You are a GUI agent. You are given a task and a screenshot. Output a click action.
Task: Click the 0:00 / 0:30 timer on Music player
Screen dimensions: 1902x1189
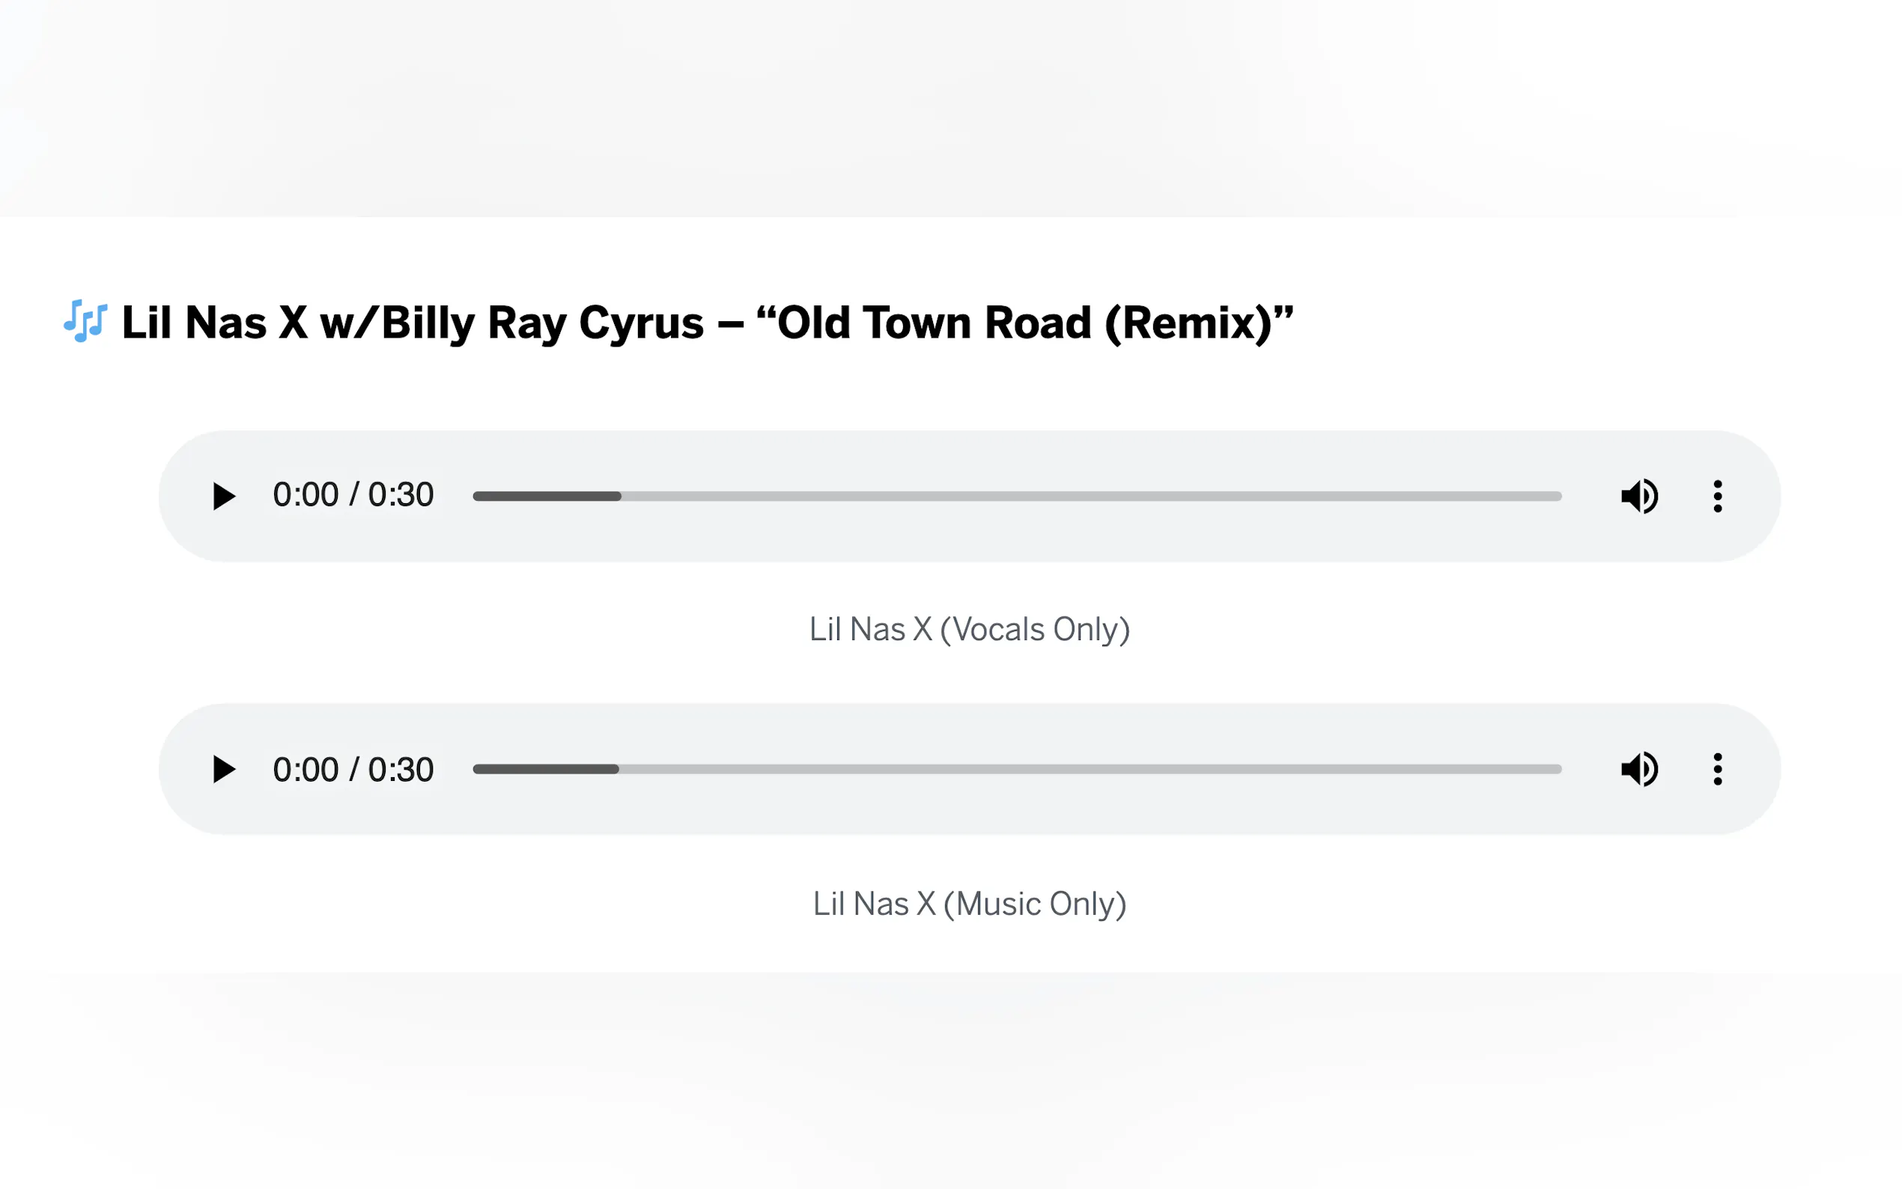(x=353, y=769)
